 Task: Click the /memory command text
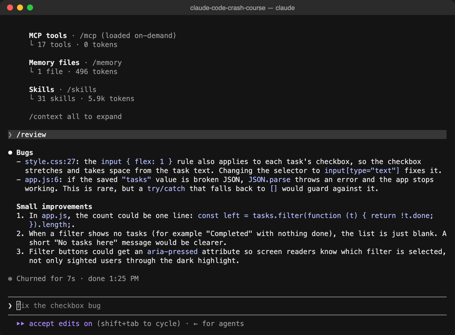click(x=107, y=62)
